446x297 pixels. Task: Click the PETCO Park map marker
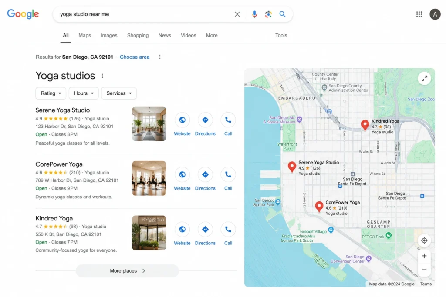389,235
